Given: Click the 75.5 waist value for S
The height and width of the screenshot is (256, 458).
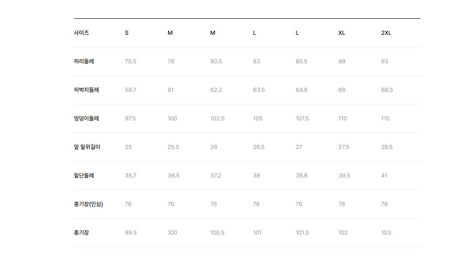Looking at the screenshot, I should [130, 61].
